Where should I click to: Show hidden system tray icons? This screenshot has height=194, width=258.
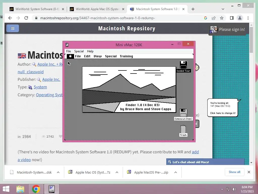[222, 189]
